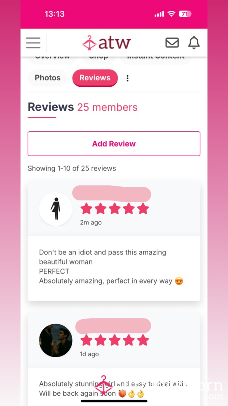Viewport: 228px width, 406px height.
Task: Open the three-dot more tabs menu
Action: click(127, 78)
